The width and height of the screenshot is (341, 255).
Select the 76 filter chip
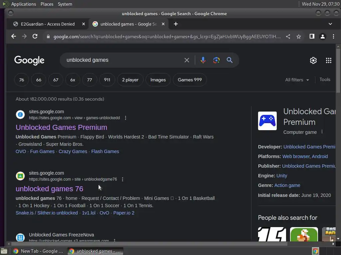click(x=22, y=80)
